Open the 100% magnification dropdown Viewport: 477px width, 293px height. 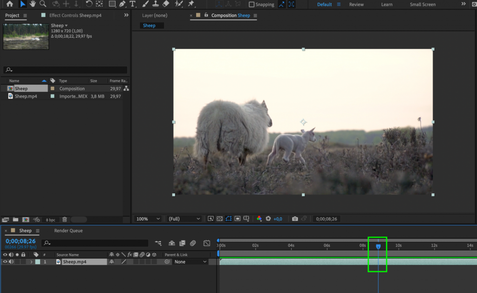[147, 219]
